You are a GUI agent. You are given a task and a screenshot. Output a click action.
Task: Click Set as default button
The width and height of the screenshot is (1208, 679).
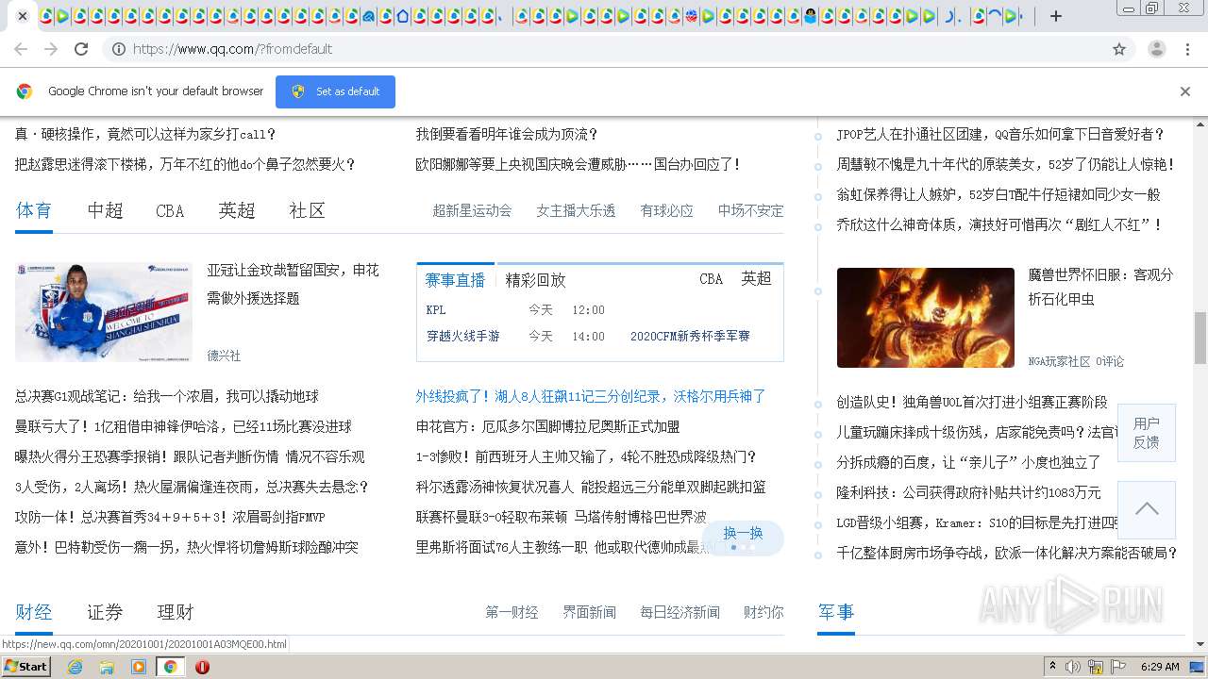click(335, 91)
